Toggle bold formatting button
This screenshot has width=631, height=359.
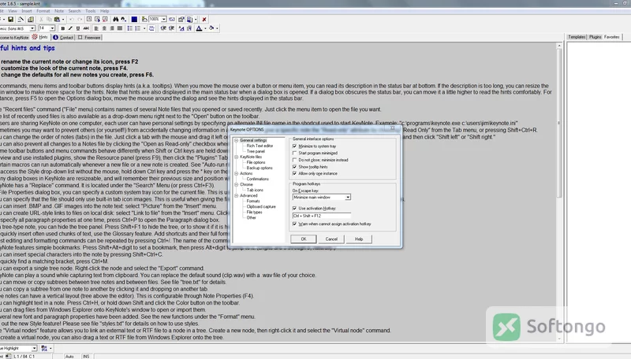click(63, 28)
